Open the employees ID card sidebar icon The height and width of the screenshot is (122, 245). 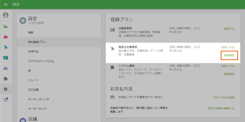pos(6,58)
